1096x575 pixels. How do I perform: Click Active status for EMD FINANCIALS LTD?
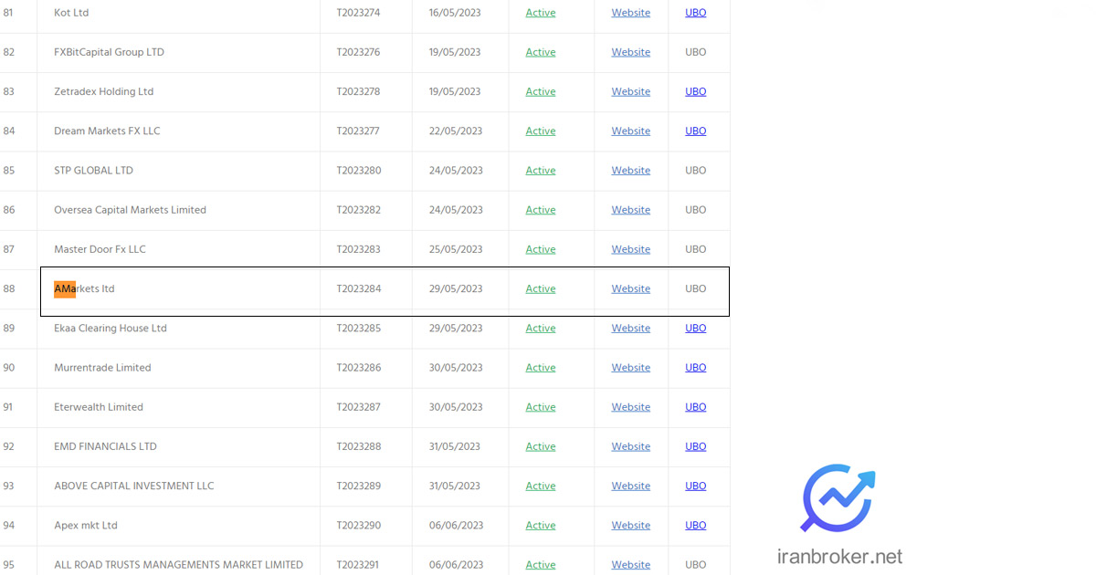pyautogui.click(x=541, y=445)
